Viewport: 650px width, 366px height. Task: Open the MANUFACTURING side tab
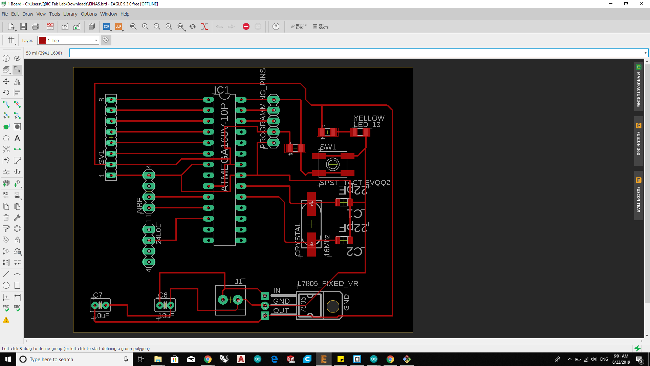[638, 86]
